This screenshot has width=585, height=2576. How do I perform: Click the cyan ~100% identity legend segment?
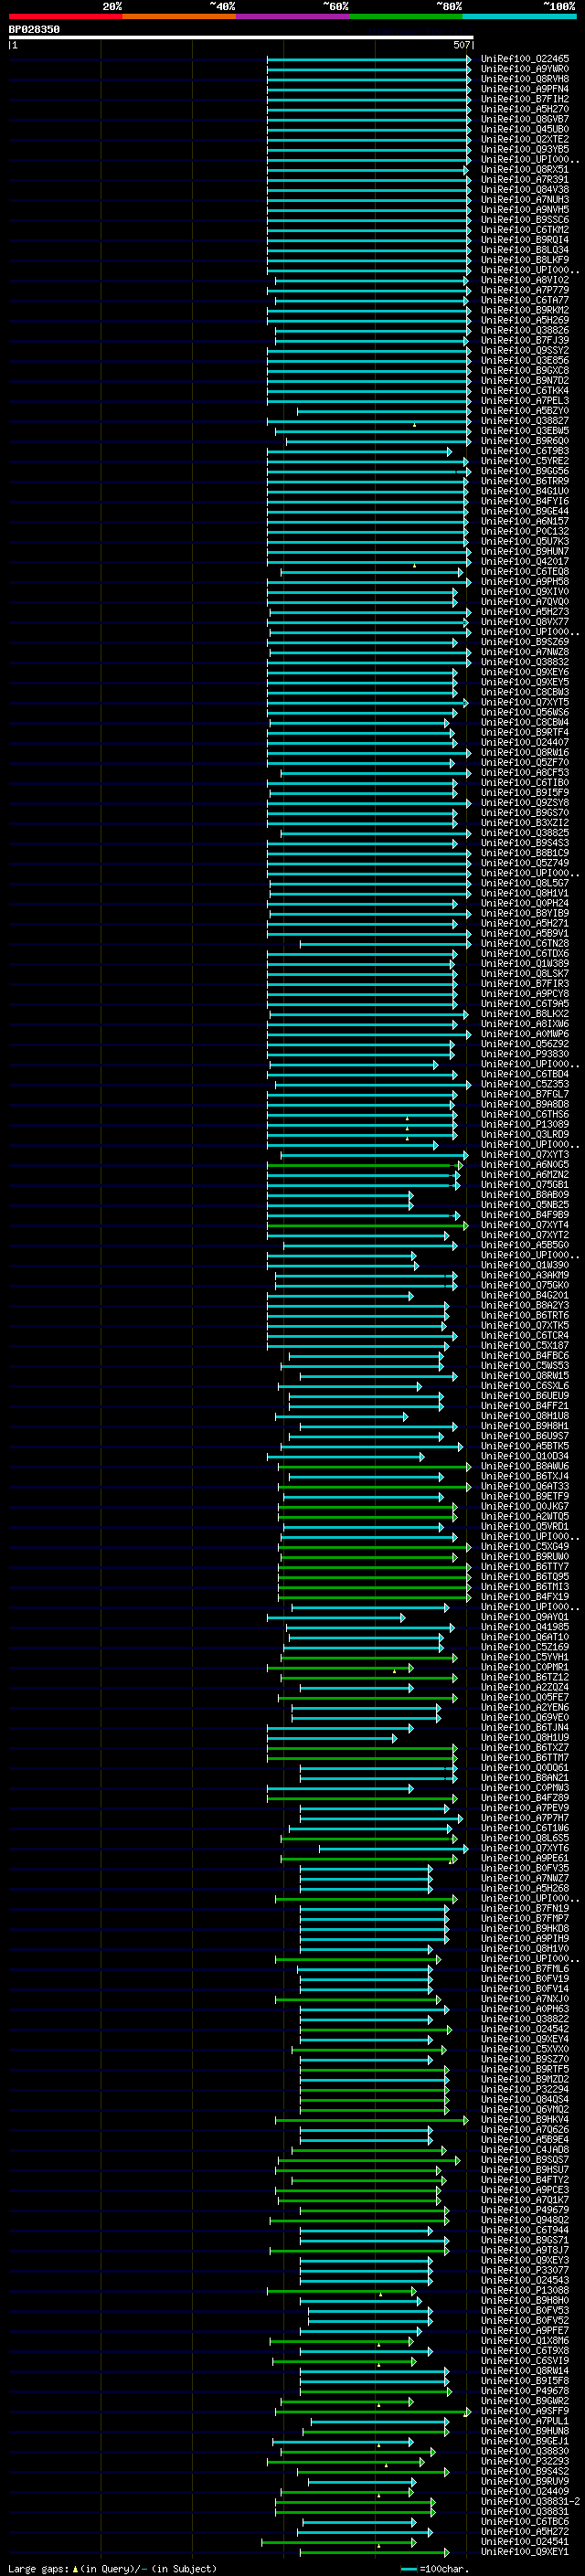click(x=519, y=16)
